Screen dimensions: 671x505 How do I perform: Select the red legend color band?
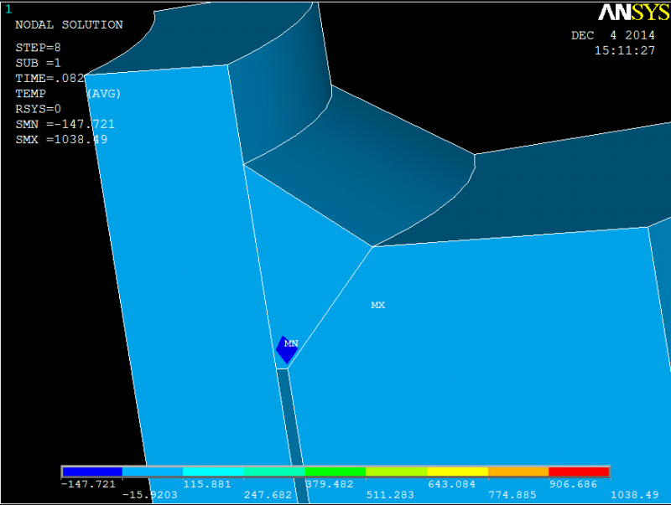pyautogui.click(x=579, y=472)
